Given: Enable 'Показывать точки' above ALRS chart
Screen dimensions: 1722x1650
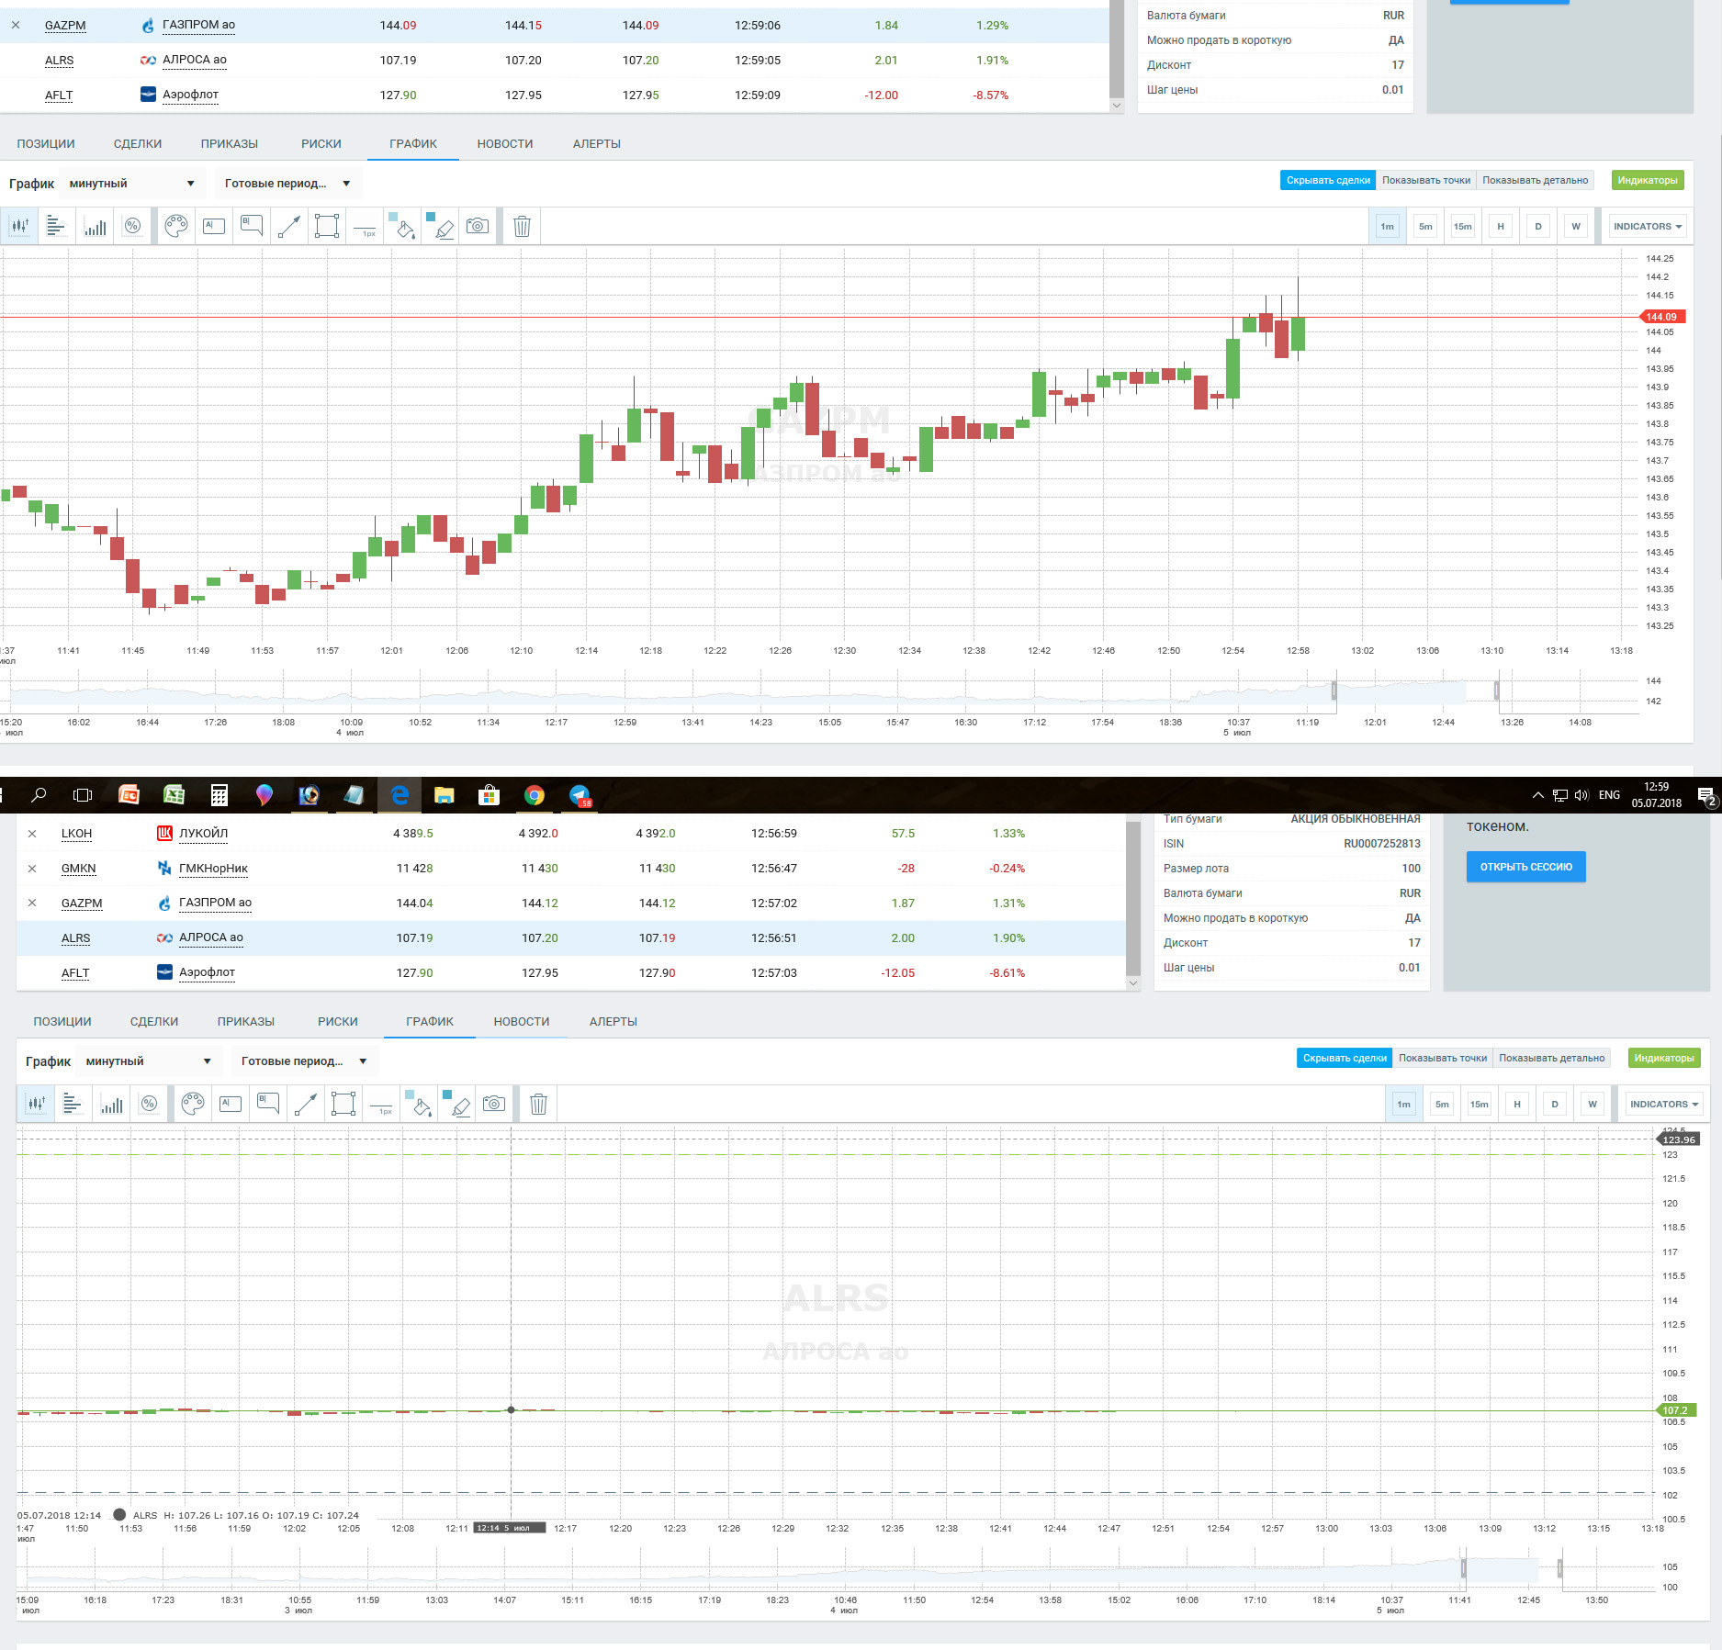Looking at the screenshot, I should click(x=1443, y=1059).
